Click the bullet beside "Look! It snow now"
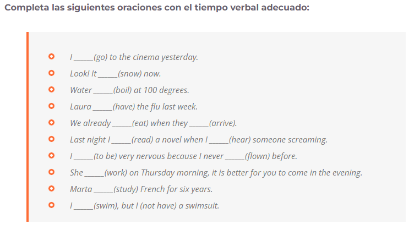Viewport: 414px width, 230px height. [52, 73]
